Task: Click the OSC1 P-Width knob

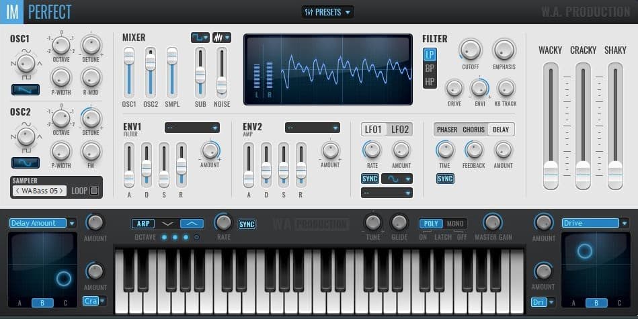Action: (61, 78)
